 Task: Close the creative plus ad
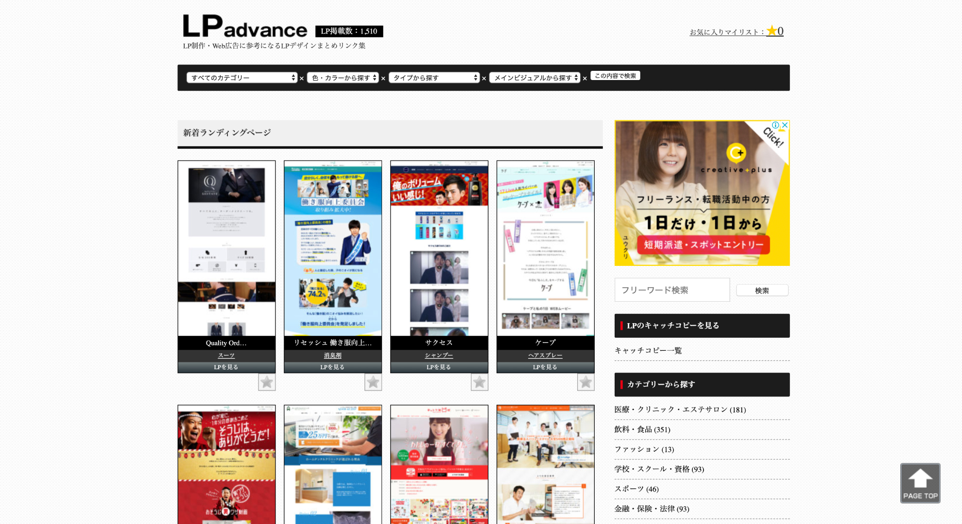pos(785,125)
